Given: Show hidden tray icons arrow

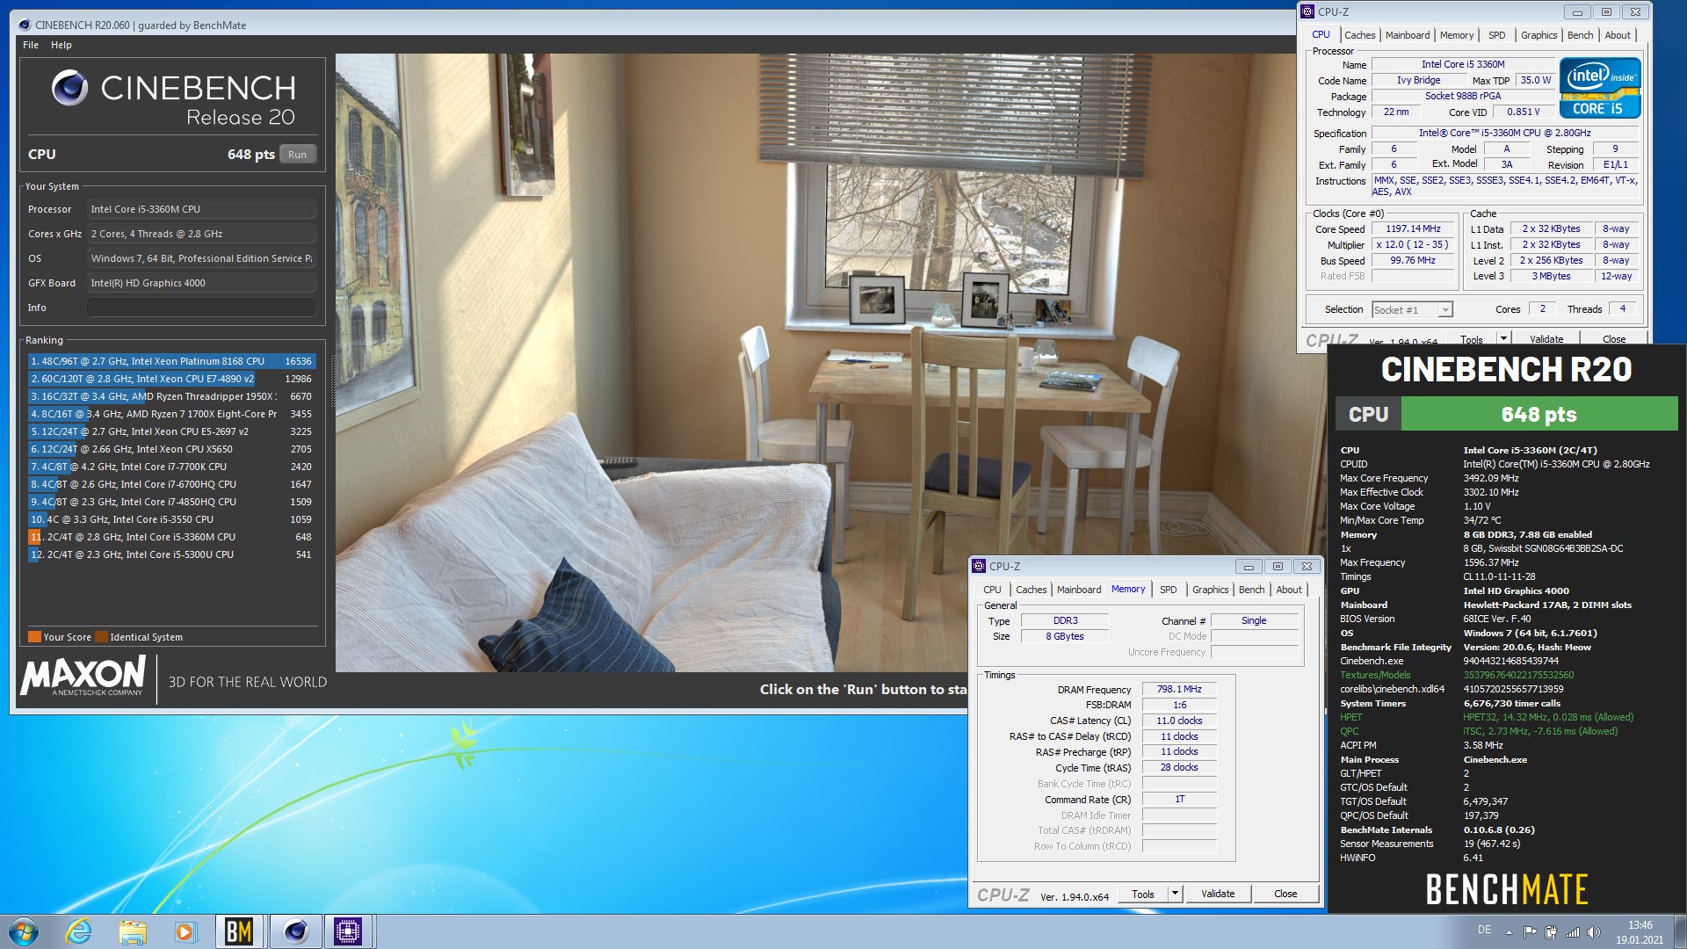Looking at the screenshot, I should 1509,931.
